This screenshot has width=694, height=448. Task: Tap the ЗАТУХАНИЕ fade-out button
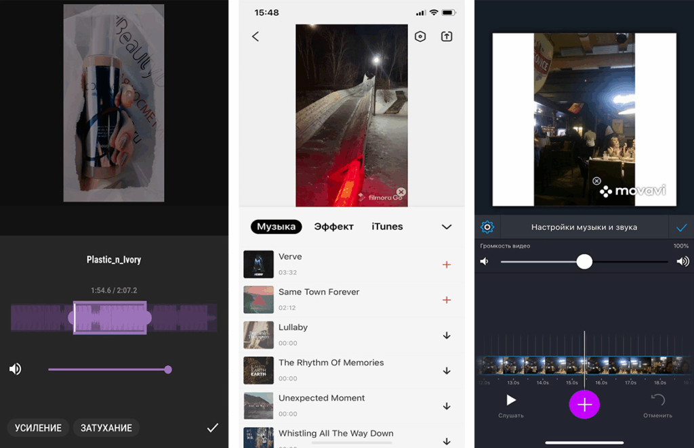pyautogui.click(x=106, y=428)
